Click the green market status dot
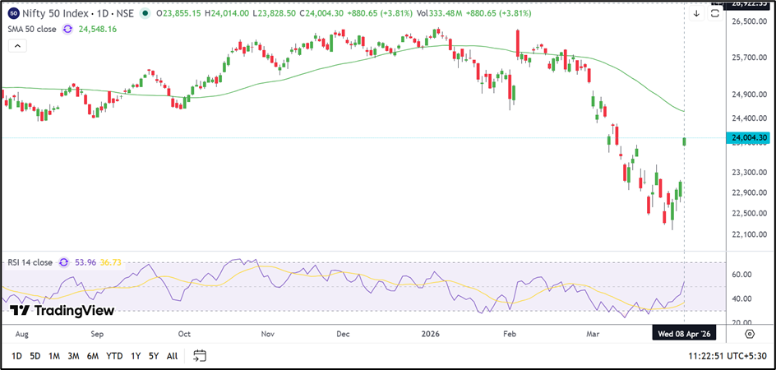Screen dimensions: 776x370 click(x=145, y=14)
